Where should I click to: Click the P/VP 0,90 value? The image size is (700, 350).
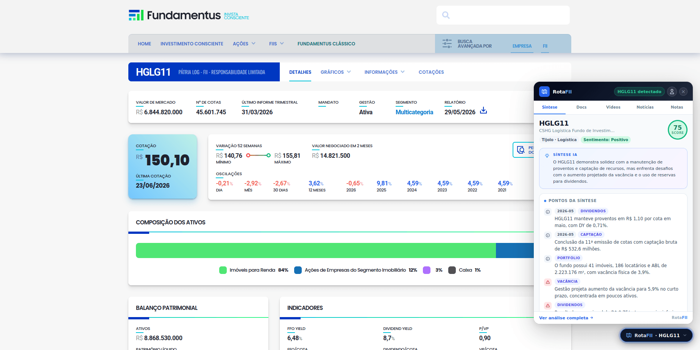(x=485, y=338)
